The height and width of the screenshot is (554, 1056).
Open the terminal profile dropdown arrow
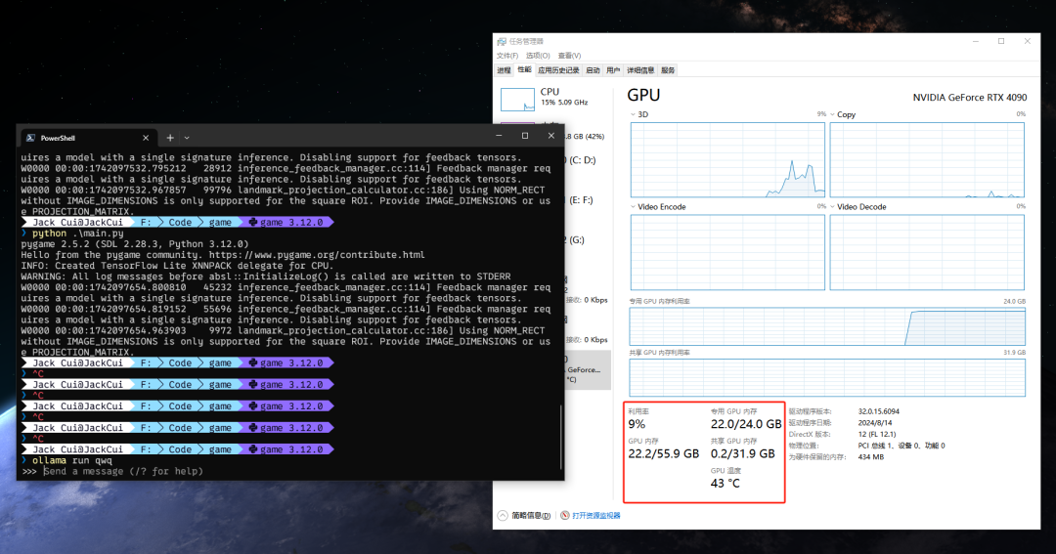[187, 138]
